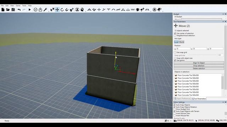227x127 pixels.
Task: Save the map using the floppy disk icon
Action: 13,10
